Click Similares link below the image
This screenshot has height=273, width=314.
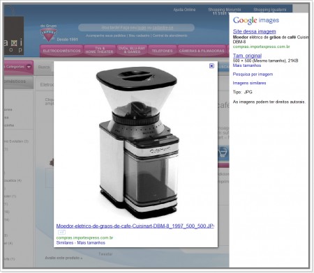(65, 243)
